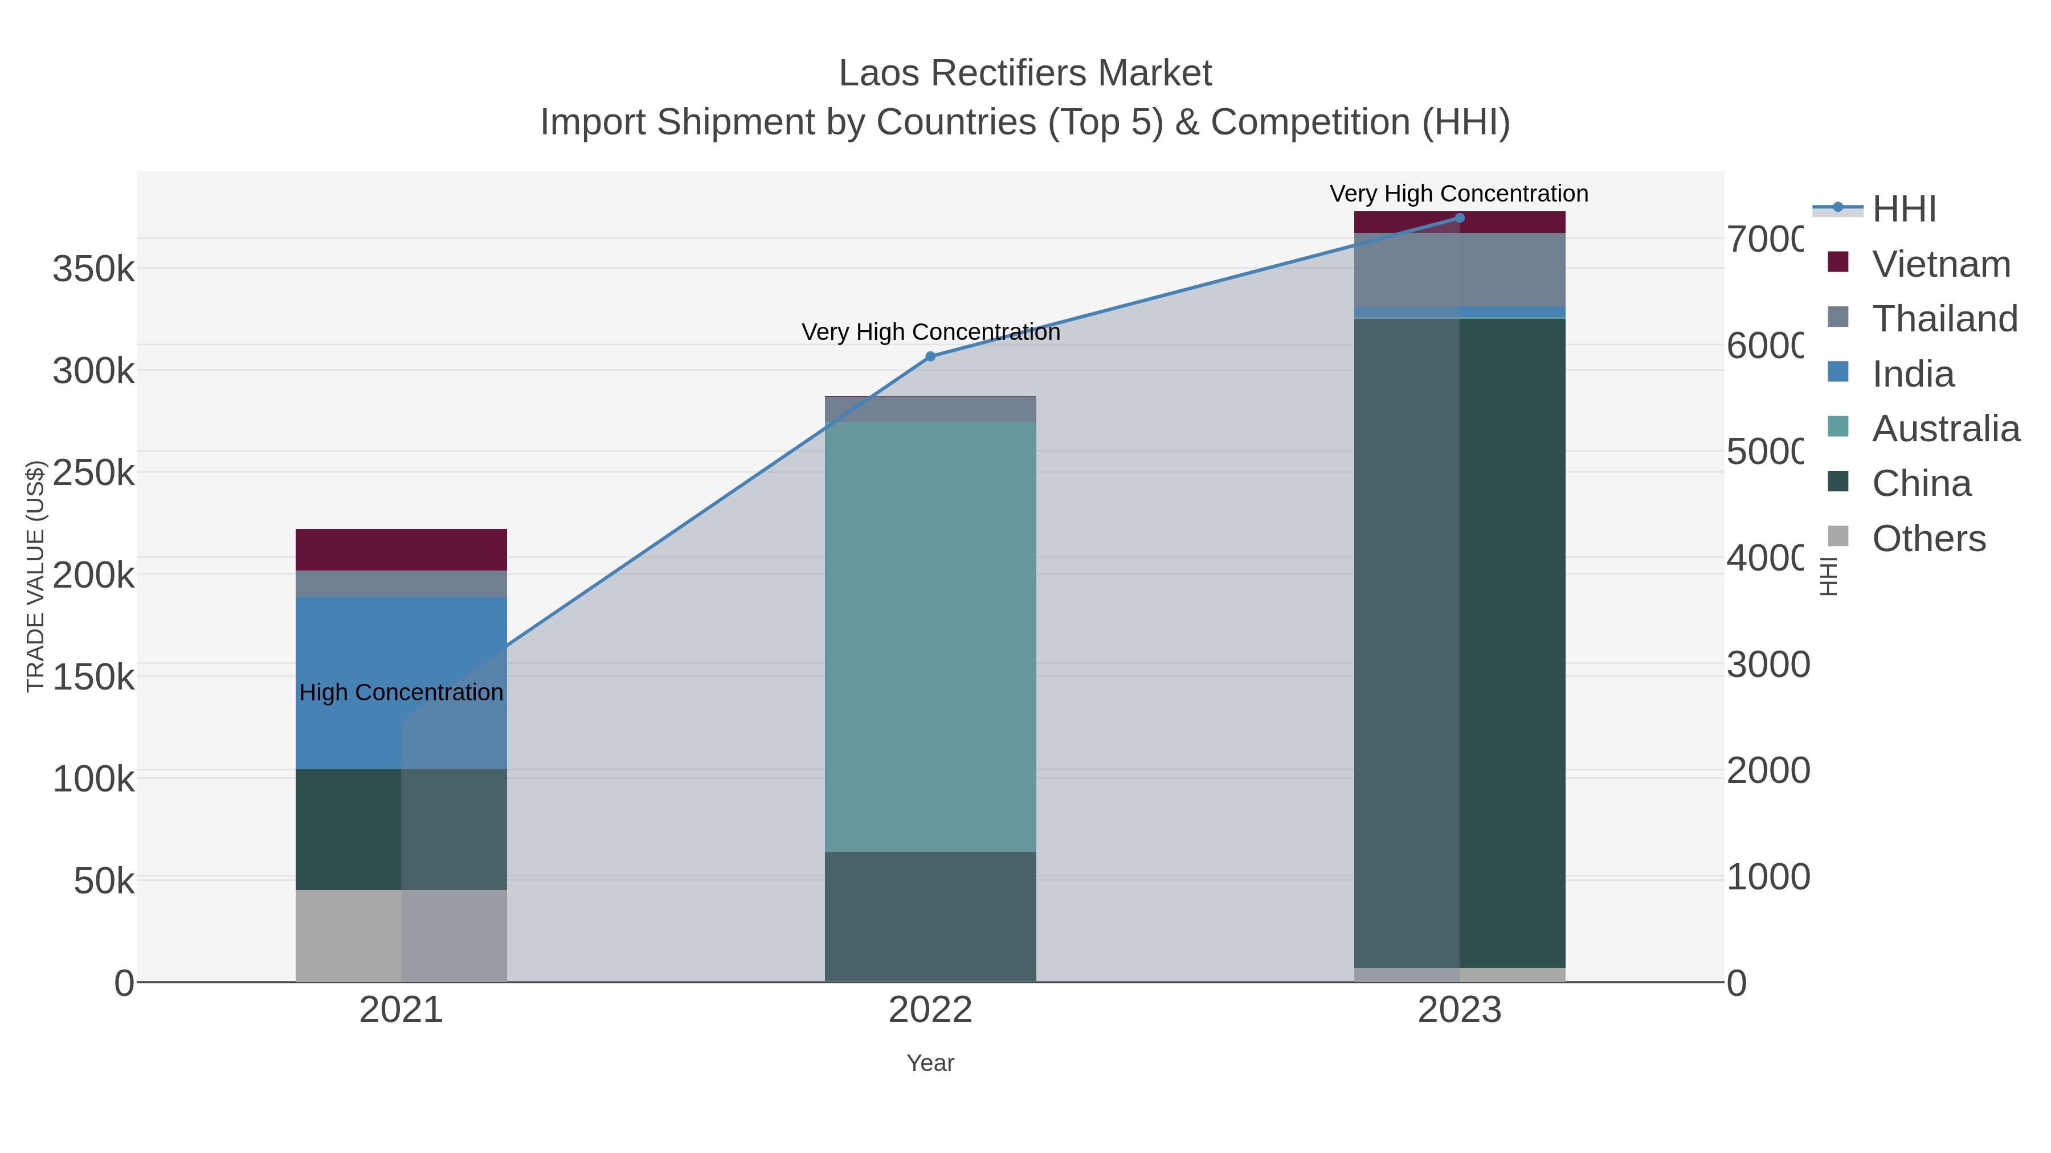Click the 100k y-axis tick label
This screenshot has height=1153, width=2051.
point(94,779)
